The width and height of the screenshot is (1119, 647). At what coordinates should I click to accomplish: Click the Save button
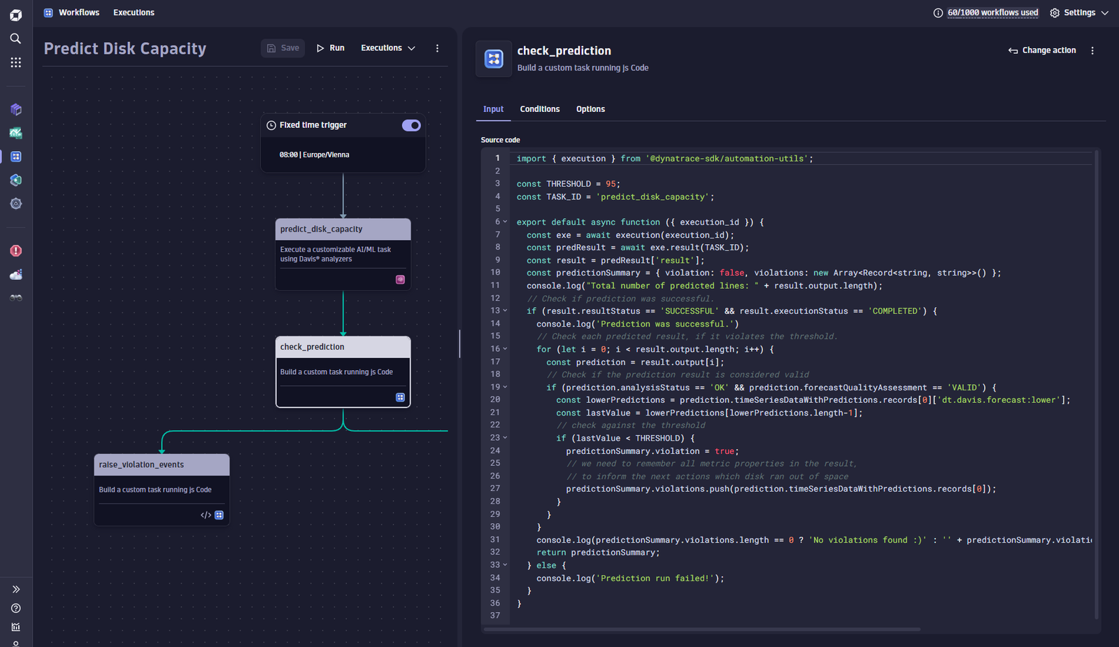283,48
